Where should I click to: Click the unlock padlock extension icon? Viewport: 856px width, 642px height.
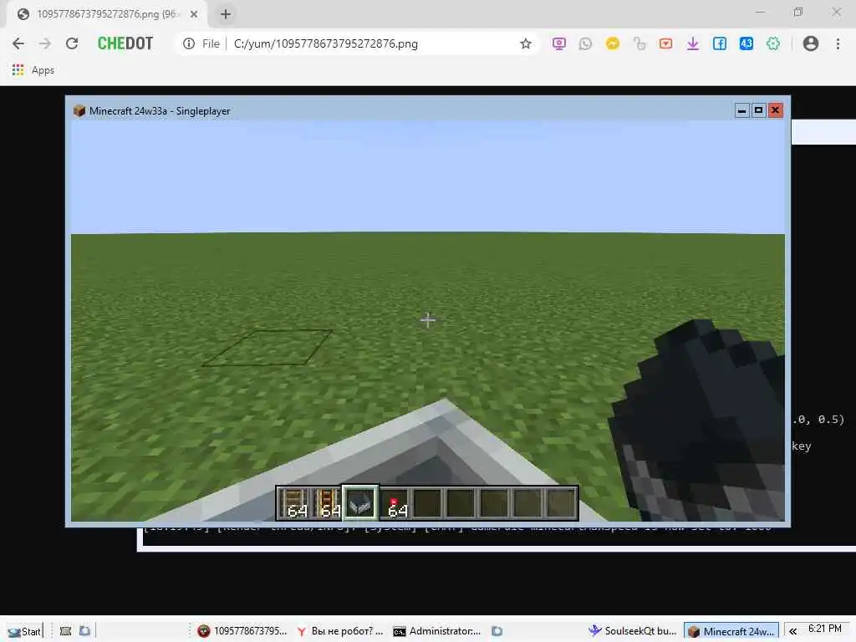[x=639, y=43]
